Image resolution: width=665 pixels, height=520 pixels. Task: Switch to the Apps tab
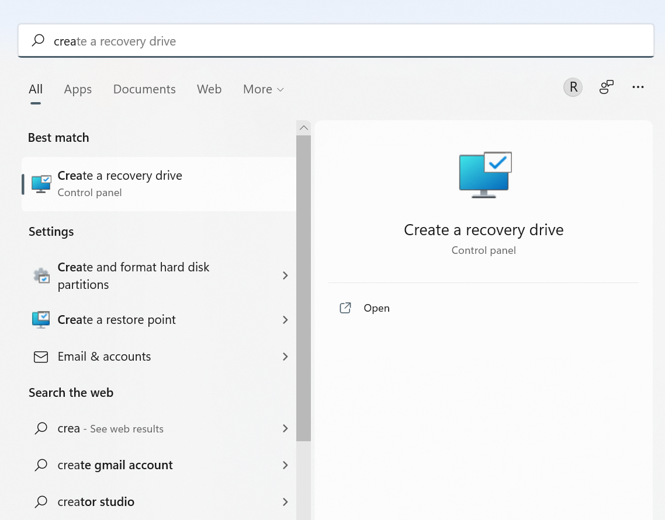tap(78, 89)
